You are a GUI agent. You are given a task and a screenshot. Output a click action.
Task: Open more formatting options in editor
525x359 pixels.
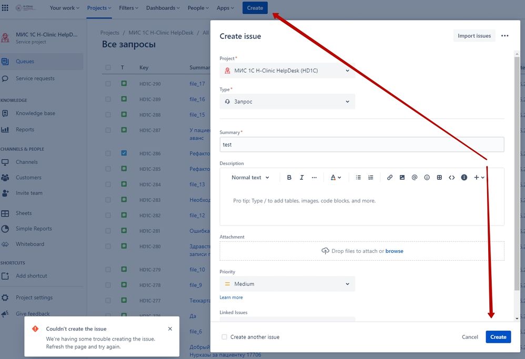tap(314, 177)
